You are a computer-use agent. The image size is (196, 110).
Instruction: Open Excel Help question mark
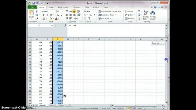[155, 7]
